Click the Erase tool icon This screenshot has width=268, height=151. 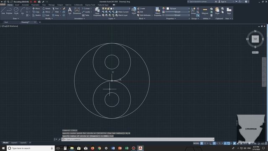(x=64, y=8)
